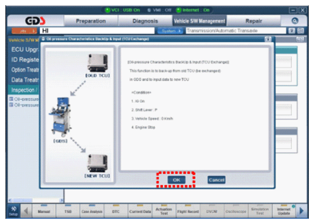The height and width of the screenshot is (224, 314).
Task: Click the sidebar scrollbar right arrow
Action: [x=62, y=200]
